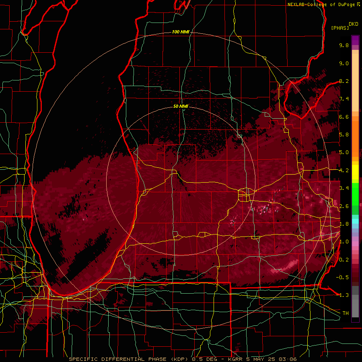Screen dimensions: 362x362
Task: Click the 9.8 value on the scale
Action: click(x=344, y=45)
